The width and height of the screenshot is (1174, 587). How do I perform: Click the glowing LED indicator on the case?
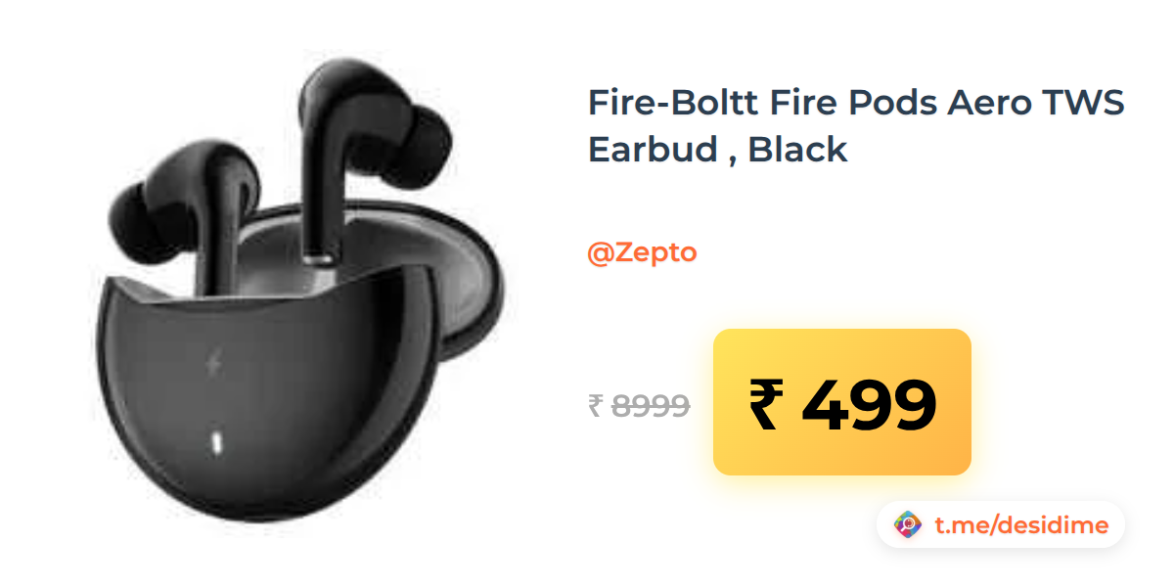pyautogui.click(x=215, y=442)
